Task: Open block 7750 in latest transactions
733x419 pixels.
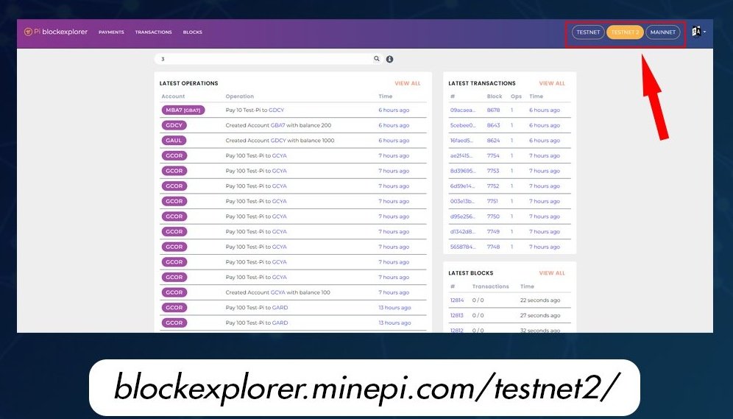Action: [x=493, y=216]
